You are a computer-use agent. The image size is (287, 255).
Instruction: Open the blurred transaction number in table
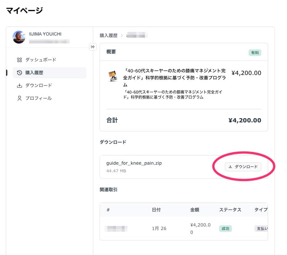click(116, 228)
